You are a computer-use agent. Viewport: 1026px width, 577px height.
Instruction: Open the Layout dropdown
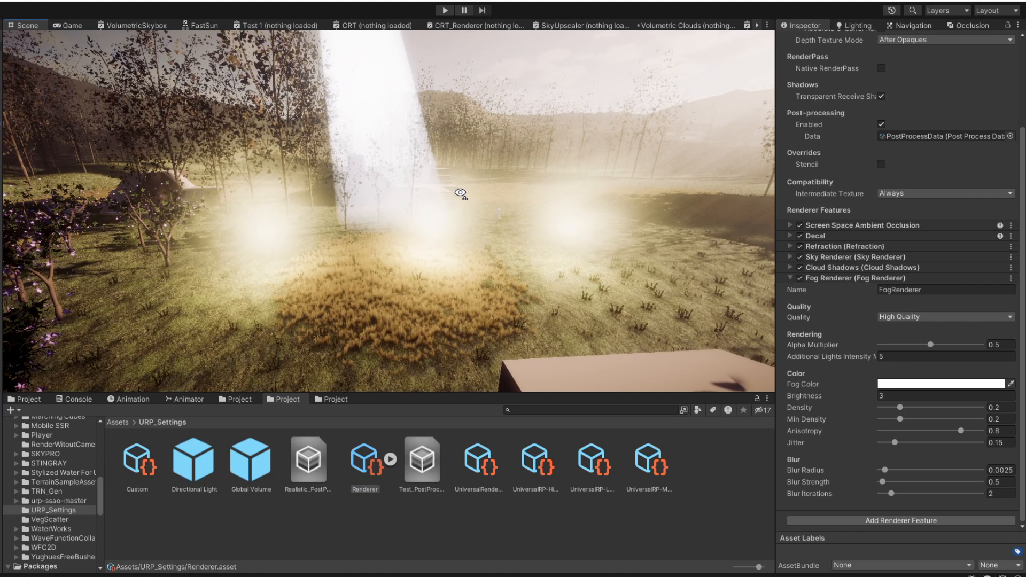997,10
